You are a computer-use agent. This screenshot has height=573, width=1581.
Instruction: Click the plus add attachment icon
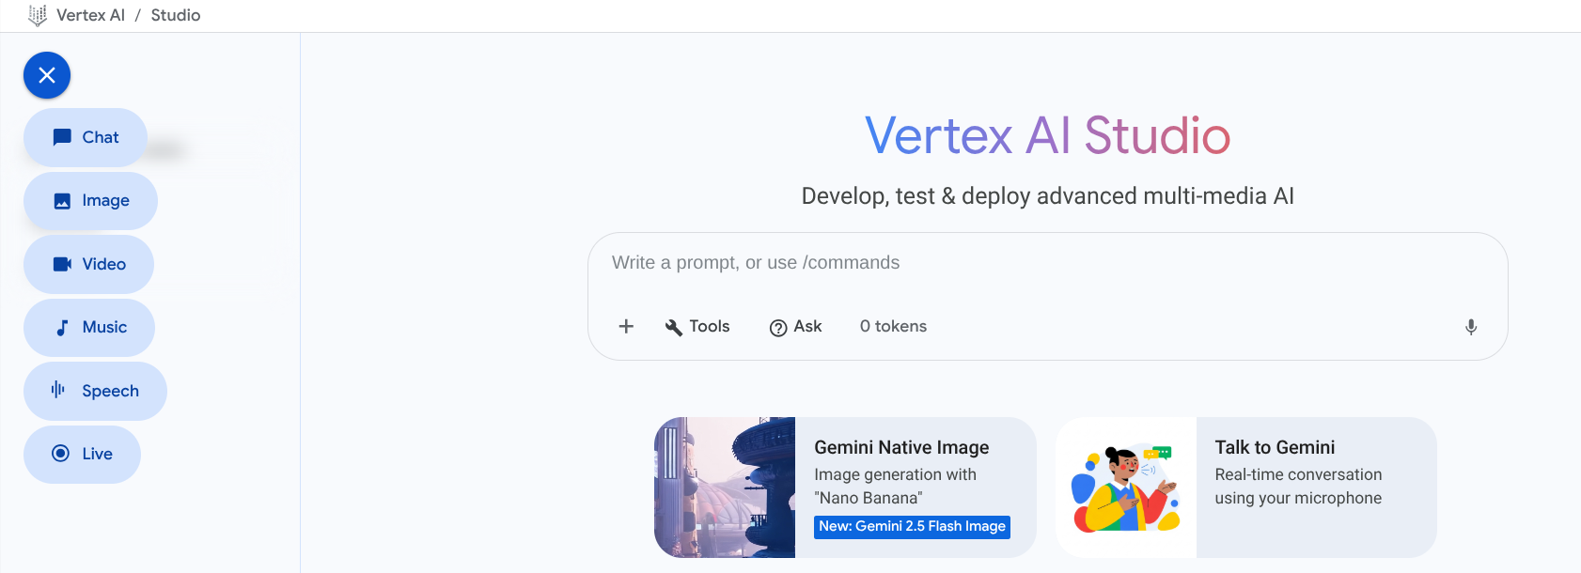(x=626, y=326)
